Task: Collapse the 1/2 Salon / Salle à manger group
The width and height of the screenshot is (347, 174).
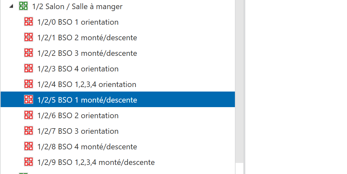Action: 12,6
